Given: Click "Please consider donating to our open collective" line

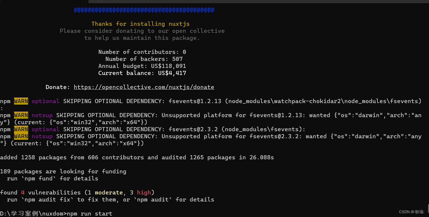Looking at the screenshot, I should [142, 31].
